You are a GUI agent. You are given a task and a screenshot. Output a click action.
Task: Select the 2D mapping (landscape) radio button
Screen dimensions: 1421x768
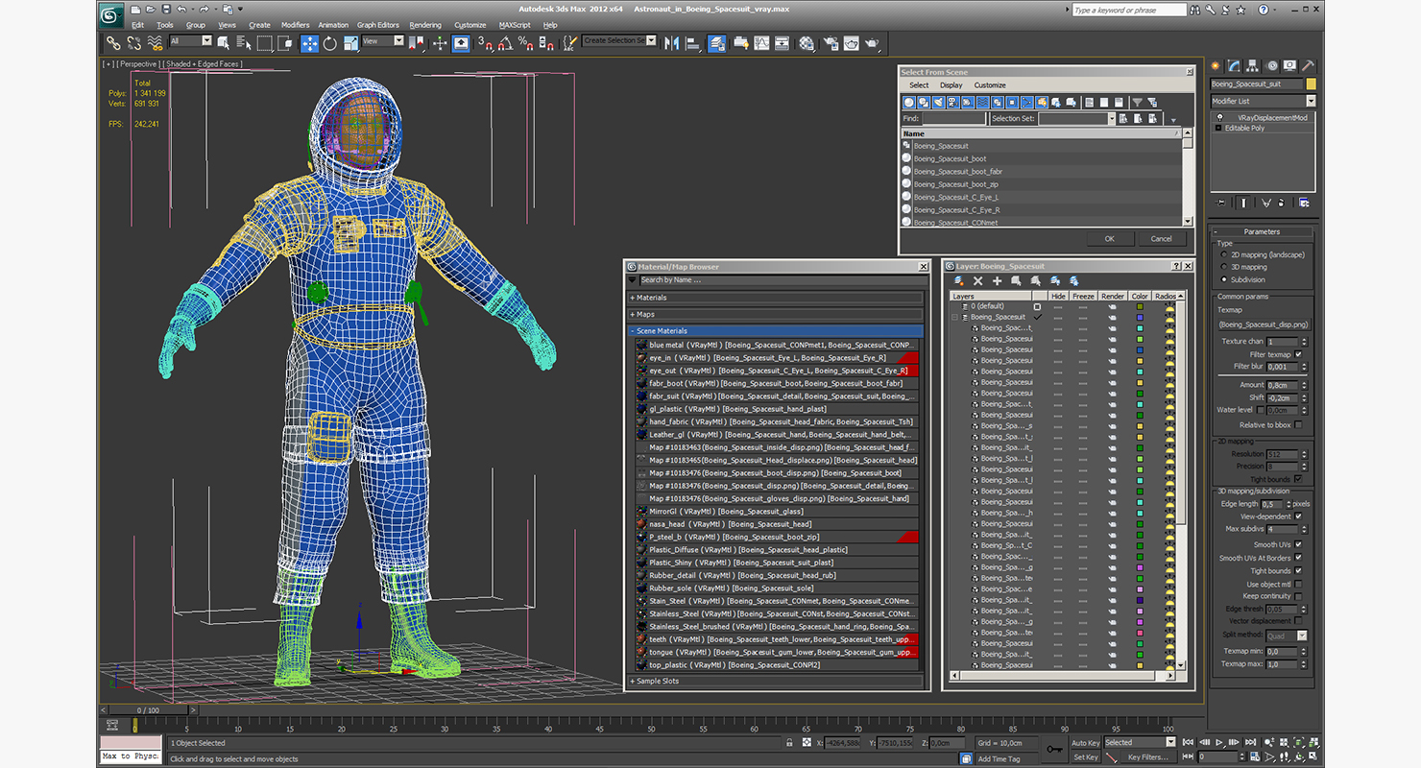(1224, 255)
